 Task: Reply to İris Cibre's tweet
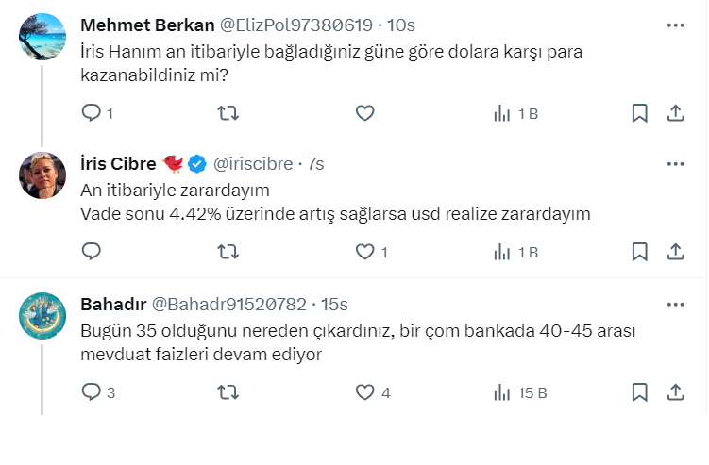coord(92,252)
